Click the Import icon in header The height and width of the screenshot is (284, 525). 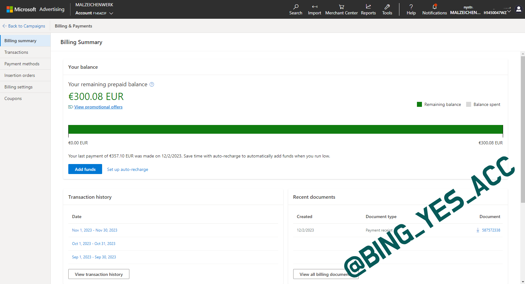click(314, 7)
